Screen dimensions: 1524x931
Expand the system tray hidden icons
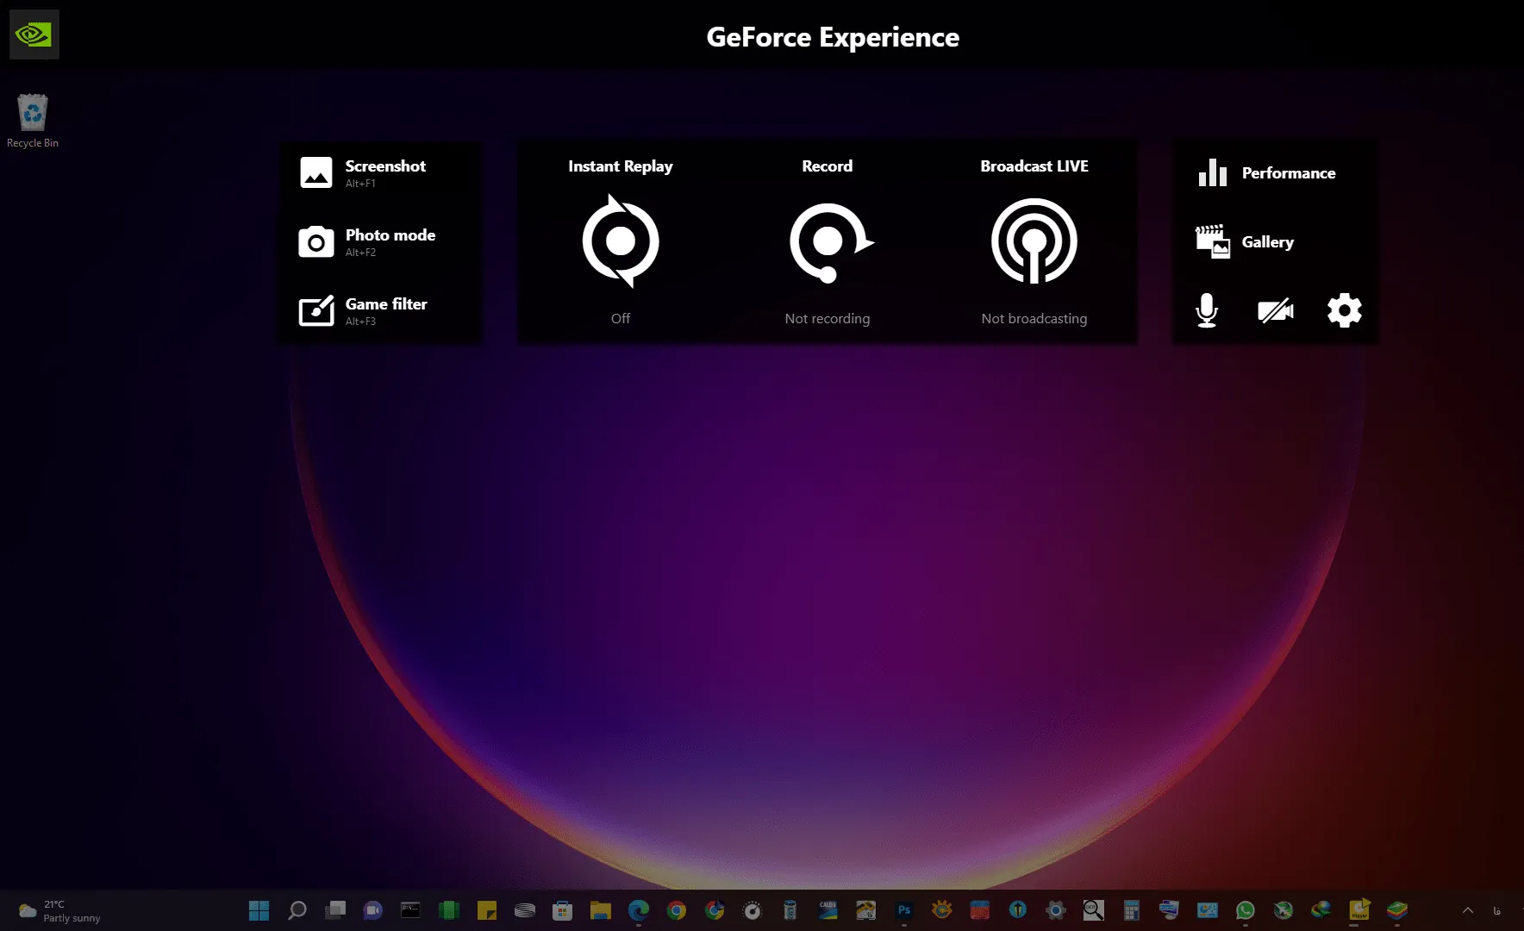click(1468, 910)
